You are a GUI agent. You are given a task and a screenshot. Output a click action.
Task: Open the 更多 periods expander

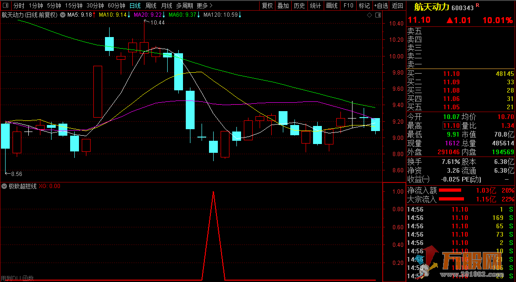[205, 6]
